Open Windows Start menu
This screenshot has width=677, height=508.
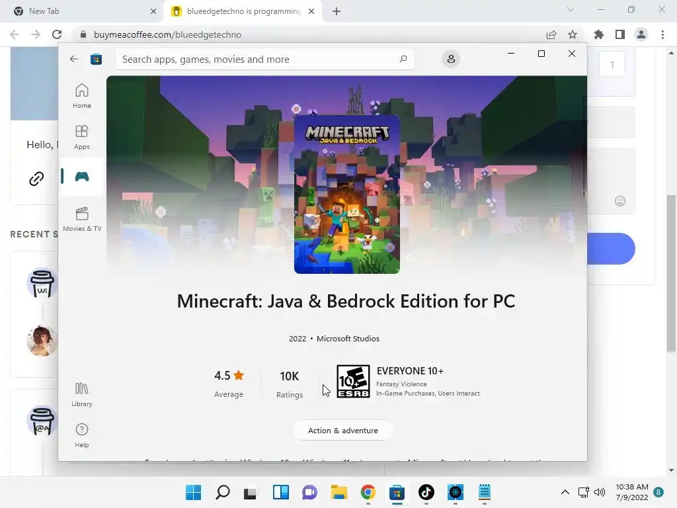194,492
